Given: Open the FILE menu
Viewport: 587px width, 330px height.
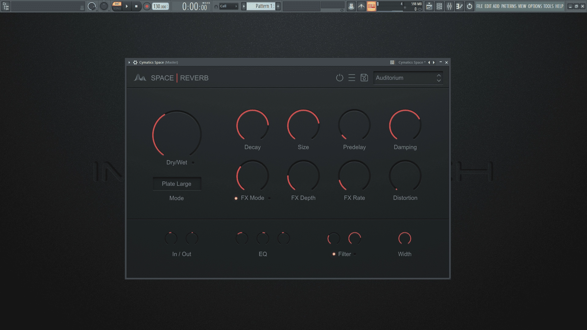Looking at the screenshot, I should point(480,6).
